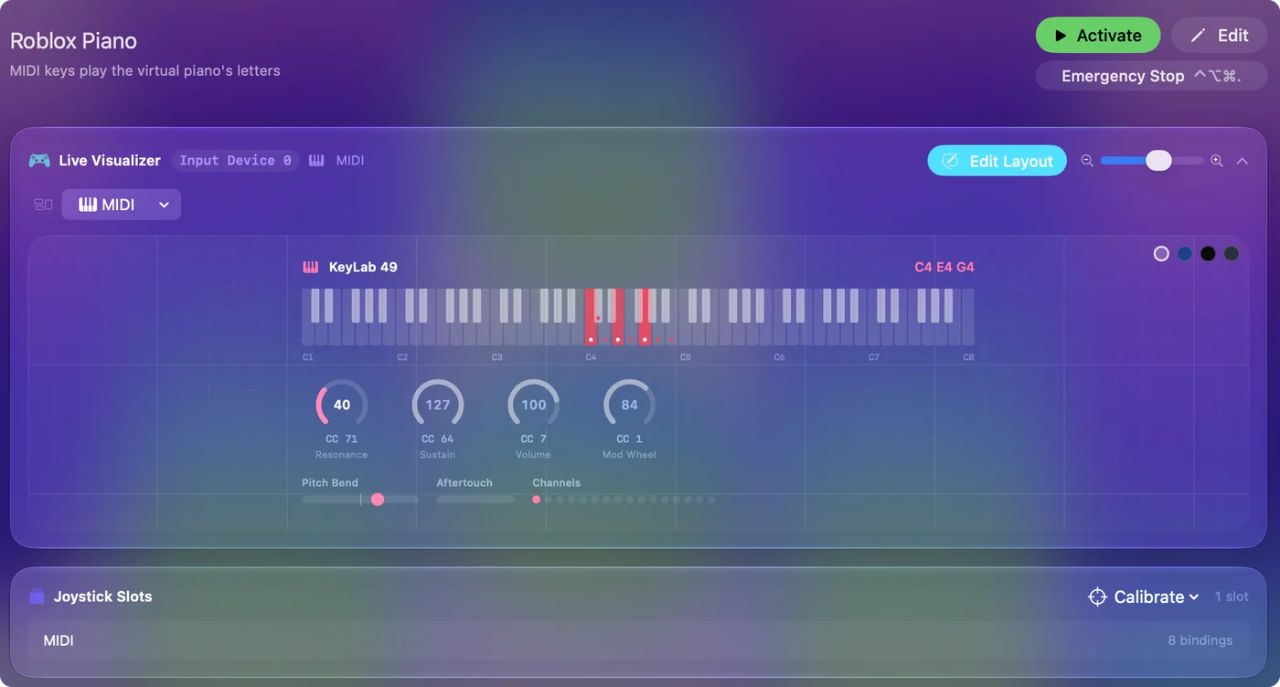Viewport: 1280px width, 687px height.
Task: Click the KeyLab 49 device label
Action: 363,268
